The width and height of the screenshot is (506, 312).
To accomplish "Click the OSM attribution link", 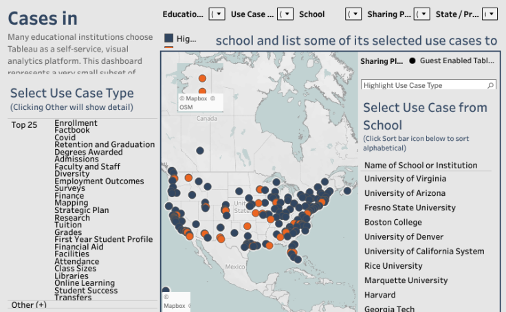I will coord(186,107).
